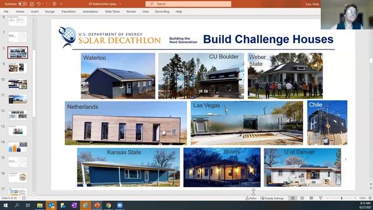Switch to Normal view icon
This screenshot has width=373, height=210.
pyautogui.click(x=293, y=198)
